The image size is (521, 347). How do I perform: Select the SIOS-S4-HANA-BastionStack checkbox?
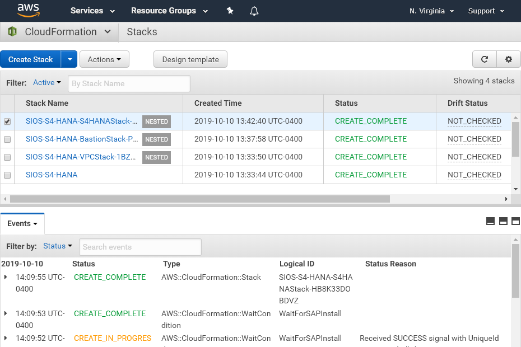click(x=7, y=139)
